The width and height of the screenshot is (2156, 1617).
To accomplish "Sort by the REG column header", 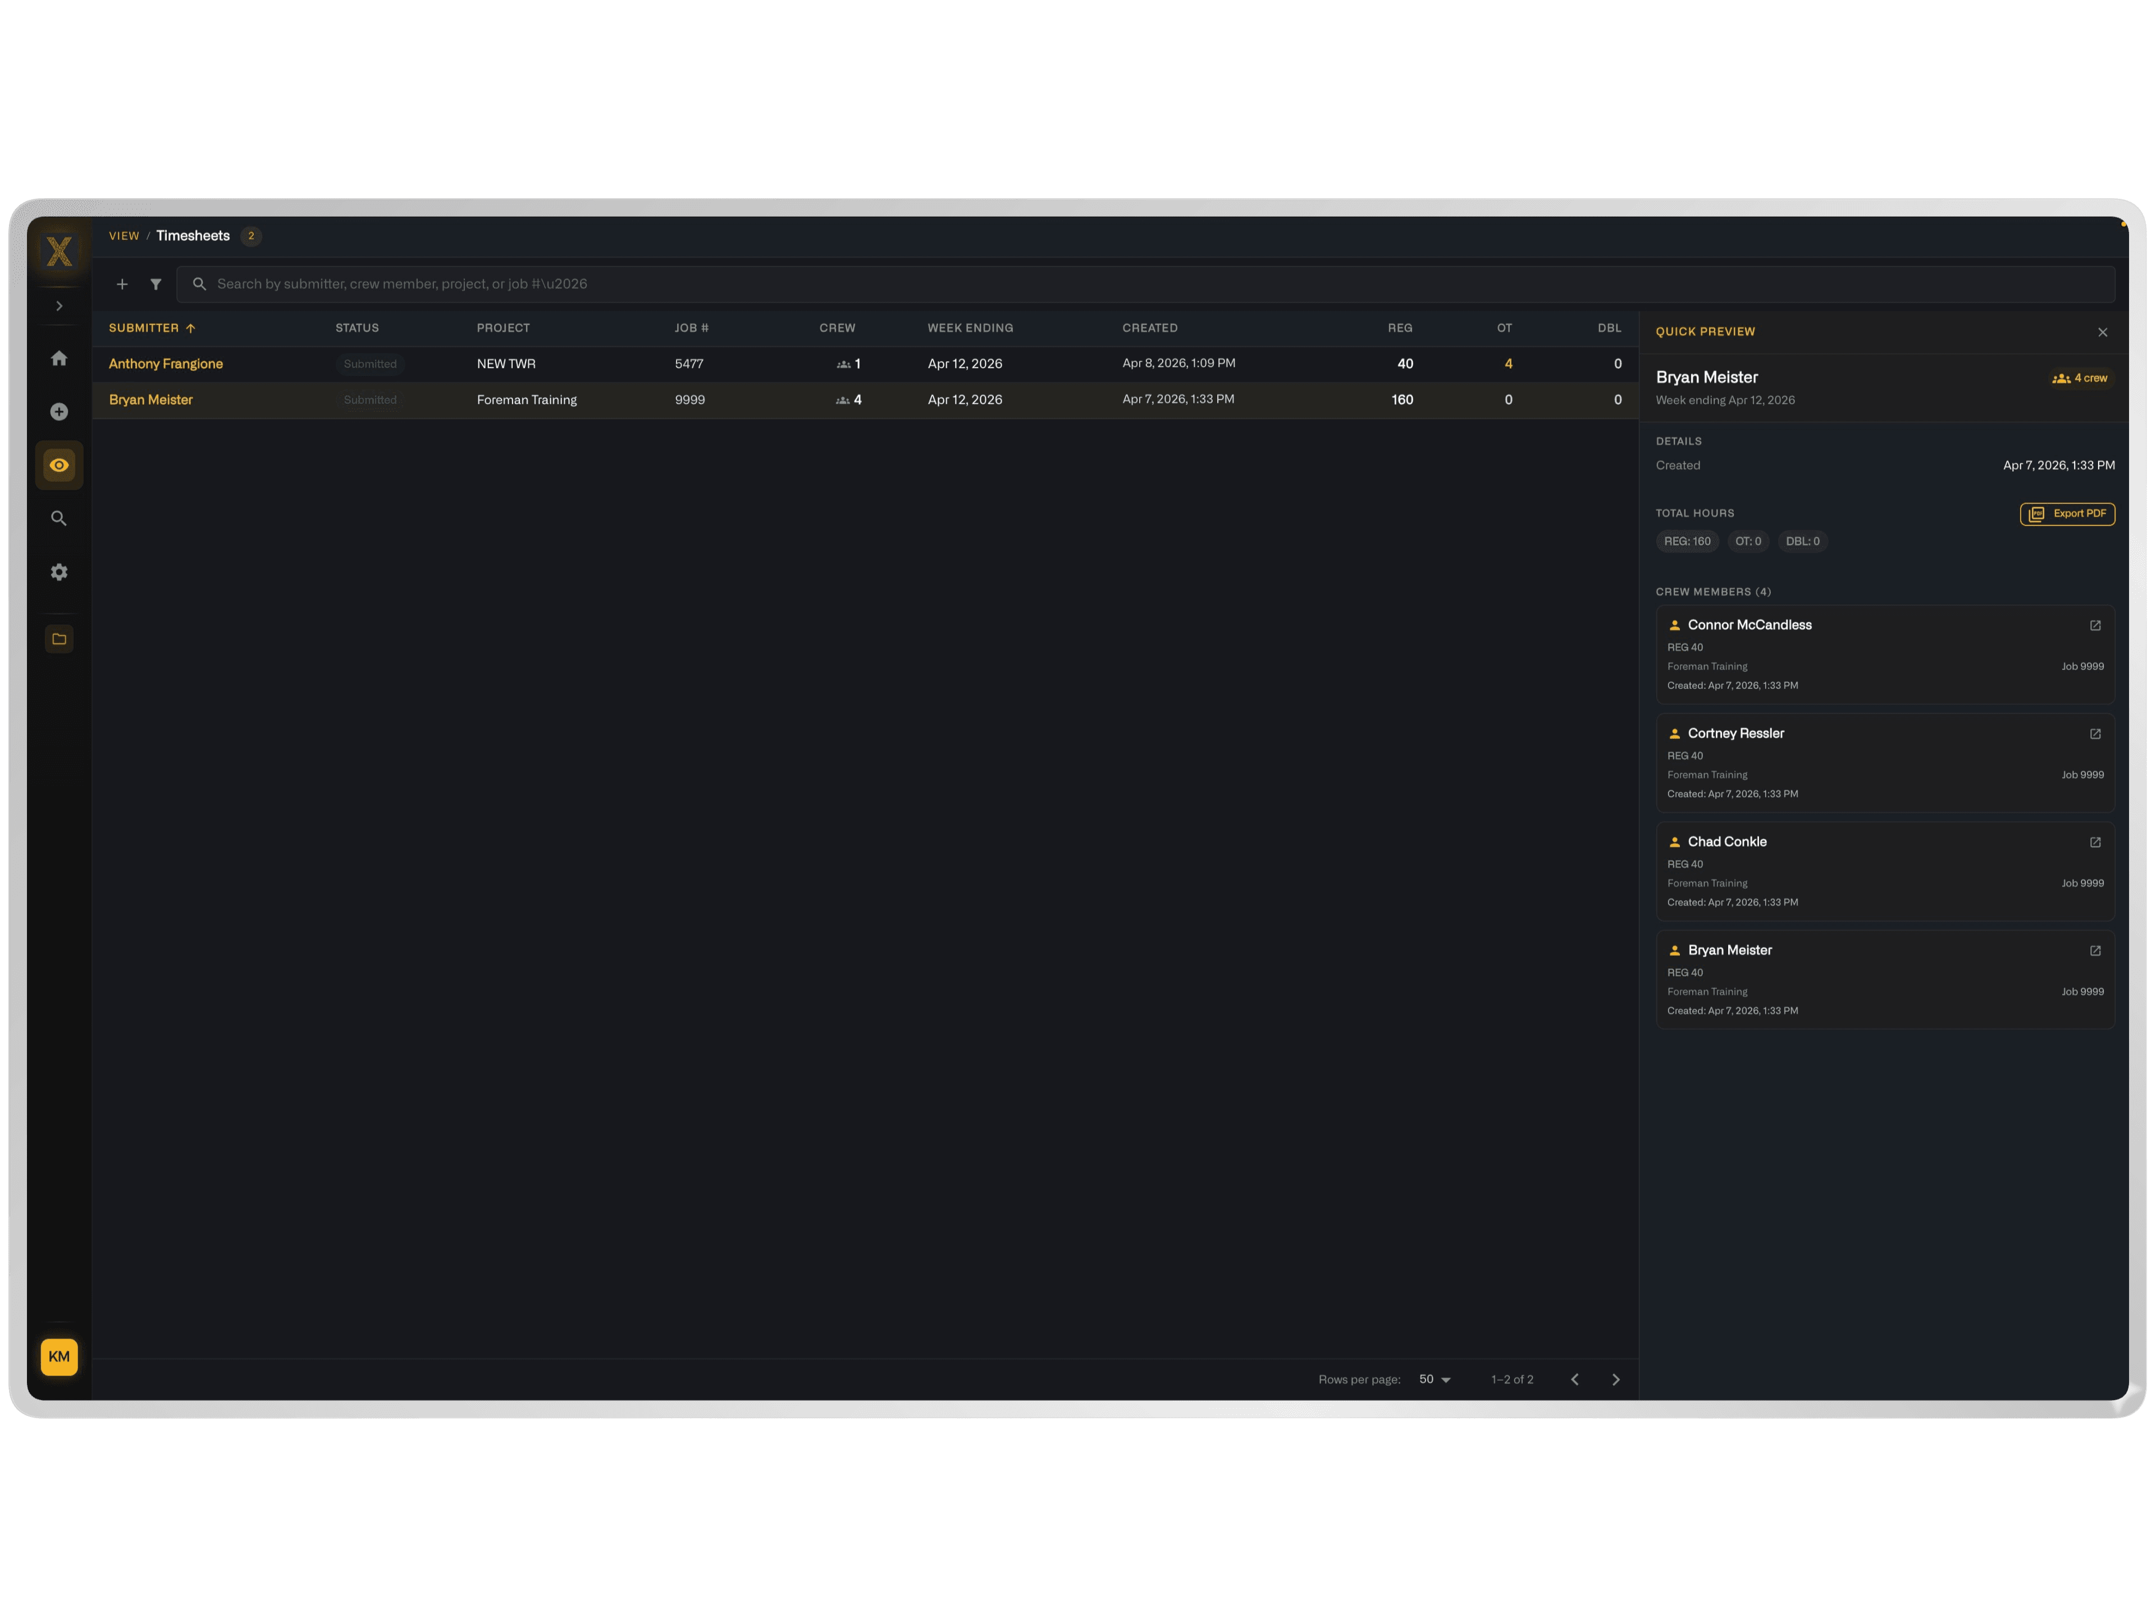I will point(1400,328).
